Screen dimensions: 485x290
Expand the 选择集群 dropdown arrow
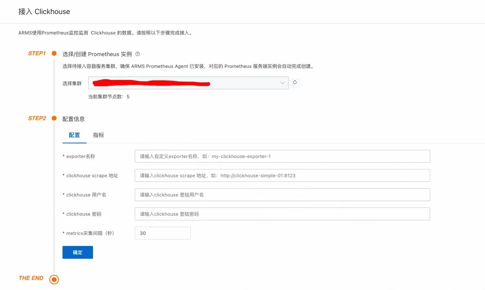(282, 83)
